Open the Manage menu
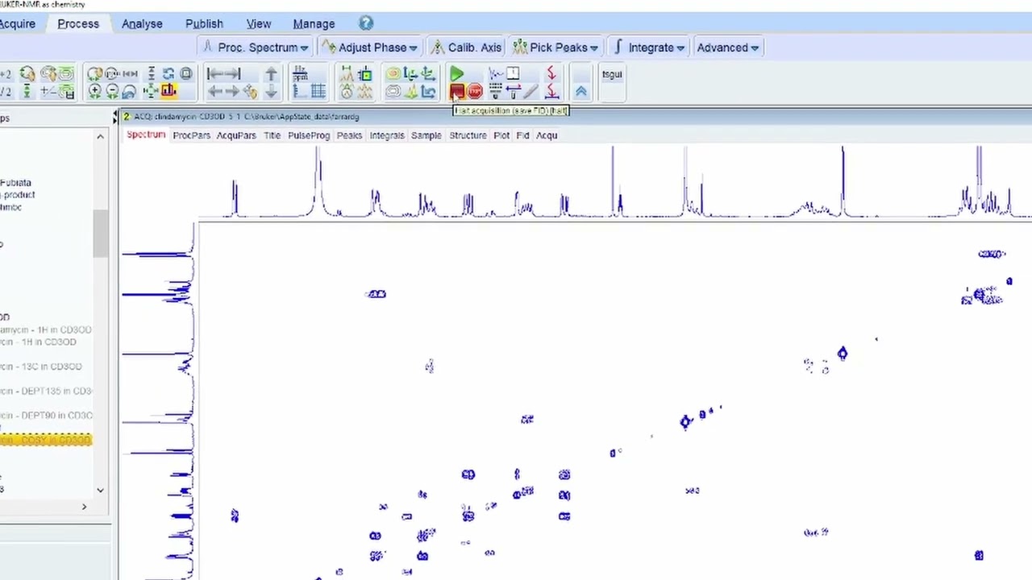 coord(314,24)
